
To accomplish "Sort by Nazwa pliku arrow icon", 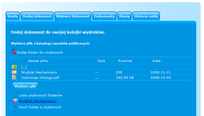I will [x=24, y=61].
